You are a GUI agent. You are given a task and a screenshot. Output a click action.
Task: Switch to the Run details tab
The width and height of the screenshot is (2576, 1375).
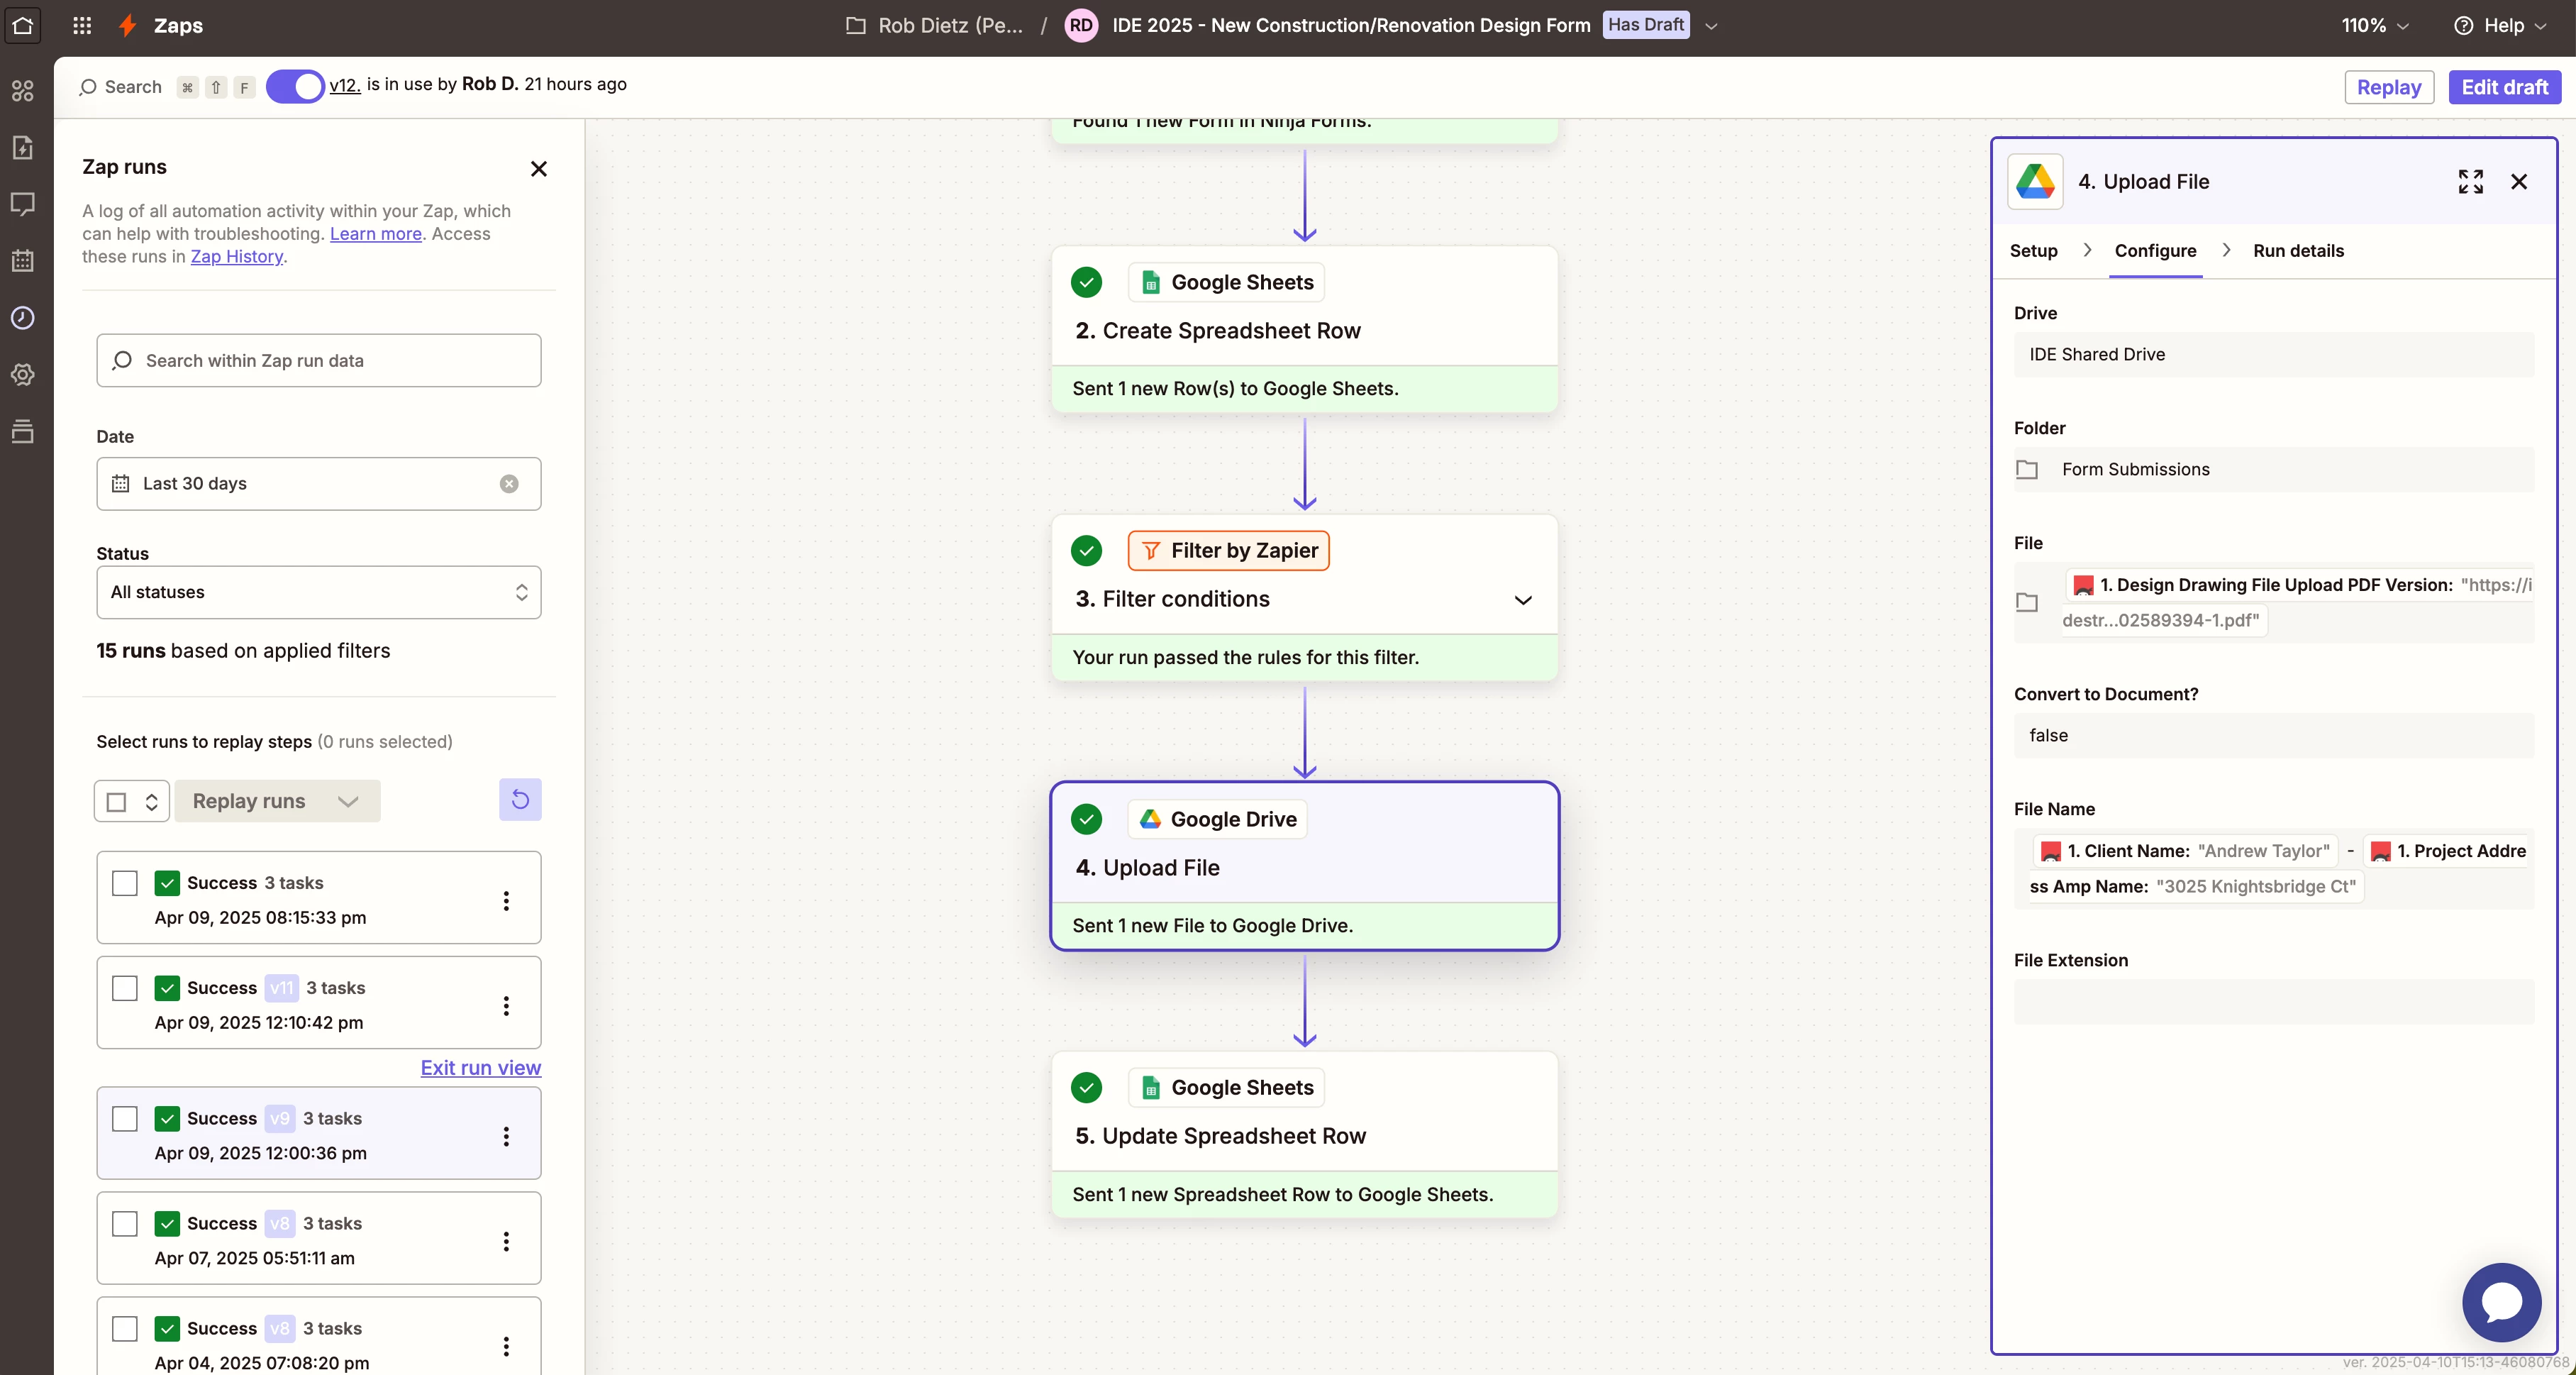point(2298,251)
